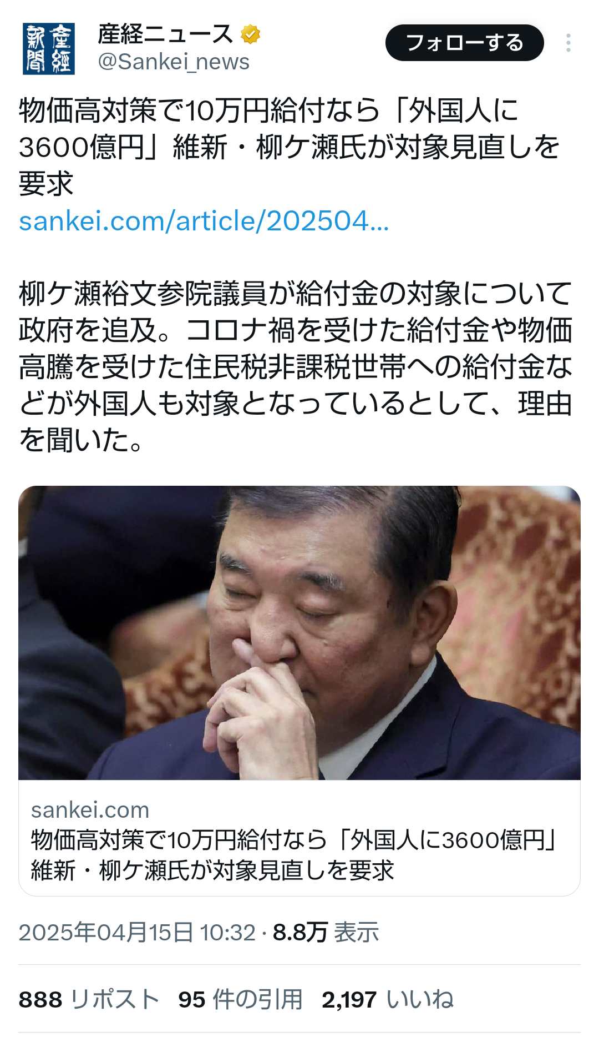Tap the gold verified badge
The height and width of the screenshot is (1037, 599).
coord(251,34)
